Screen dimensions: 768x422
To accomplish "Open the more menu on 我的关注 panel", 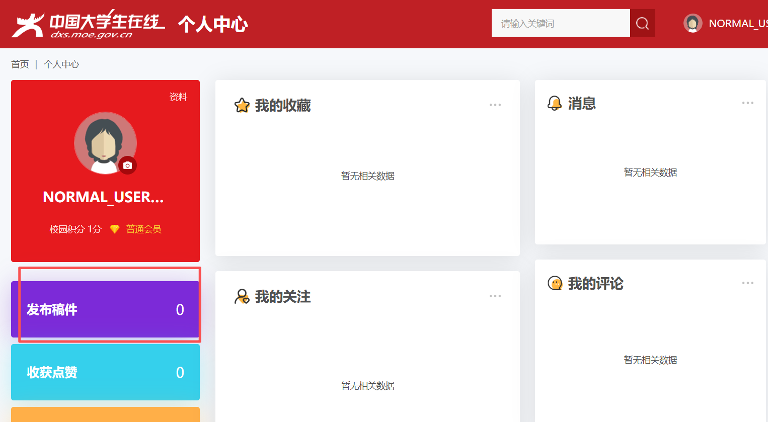I will point(495,296).
